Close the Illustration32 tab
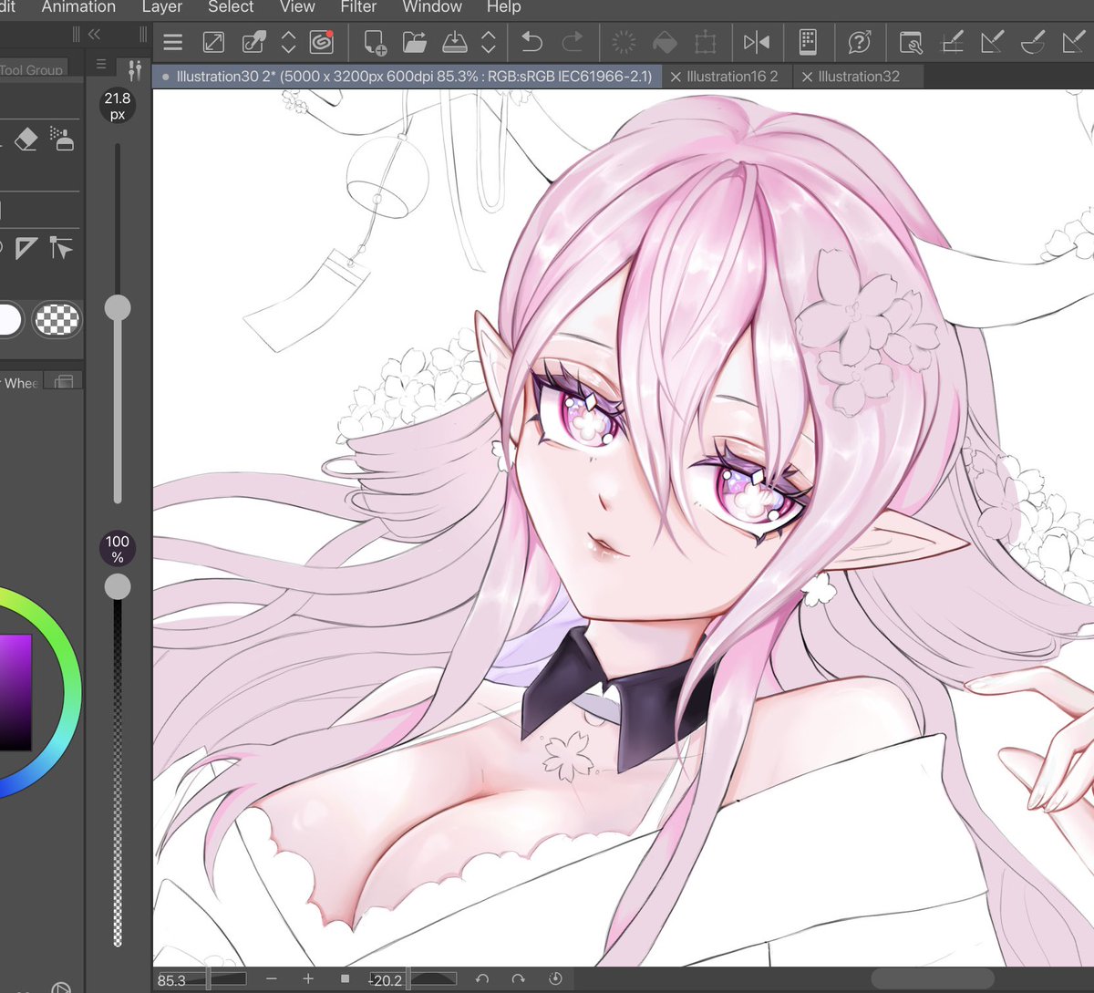 (807, 78)
